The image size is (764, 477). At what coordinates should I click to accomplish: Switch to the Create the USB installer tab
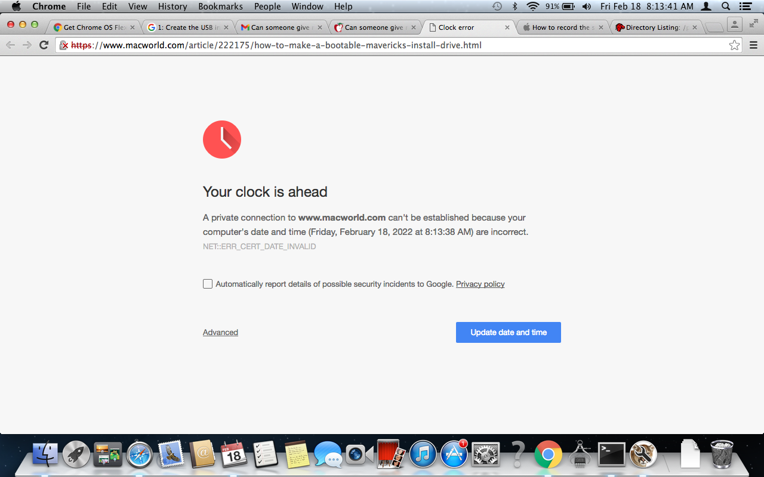click(x=188, y=27)
